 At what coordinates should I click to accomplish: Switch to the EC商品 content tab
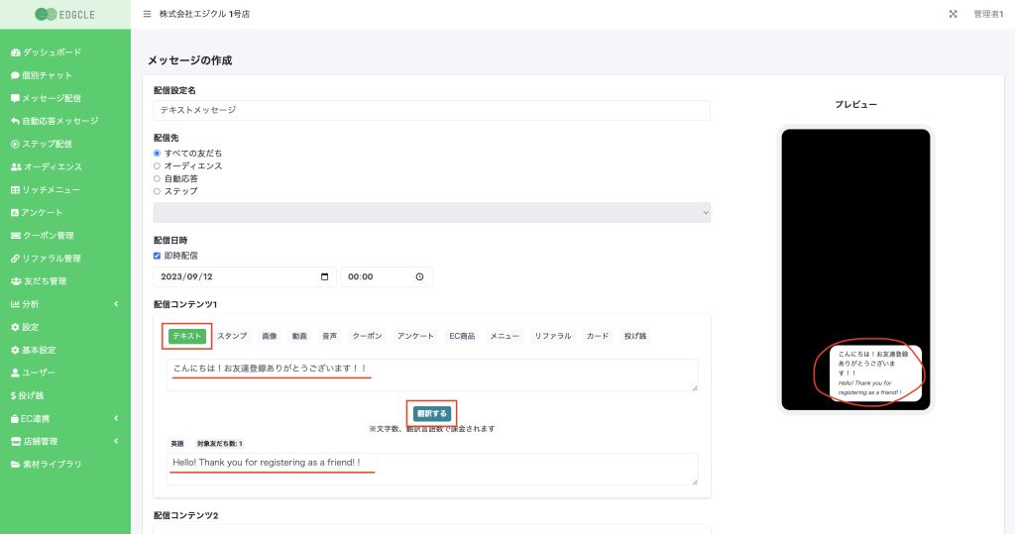[x=462, y=336]
